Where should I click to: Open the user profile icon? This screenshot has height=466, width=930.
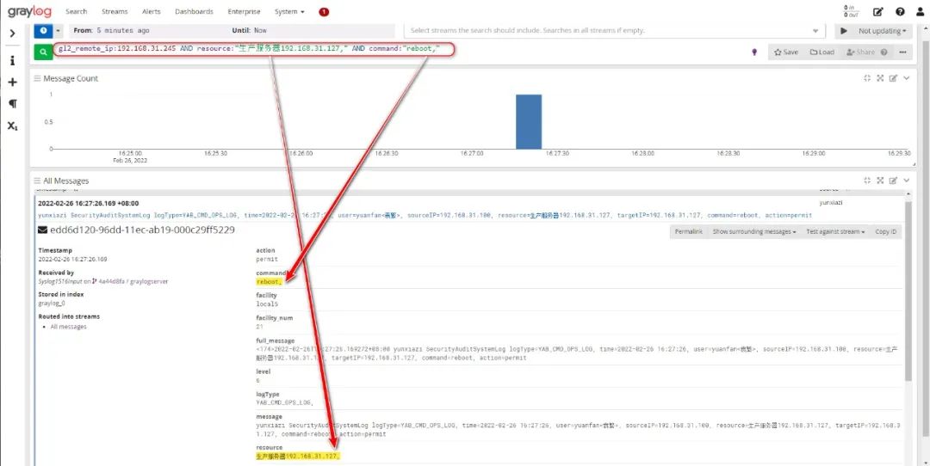point(920,11)
